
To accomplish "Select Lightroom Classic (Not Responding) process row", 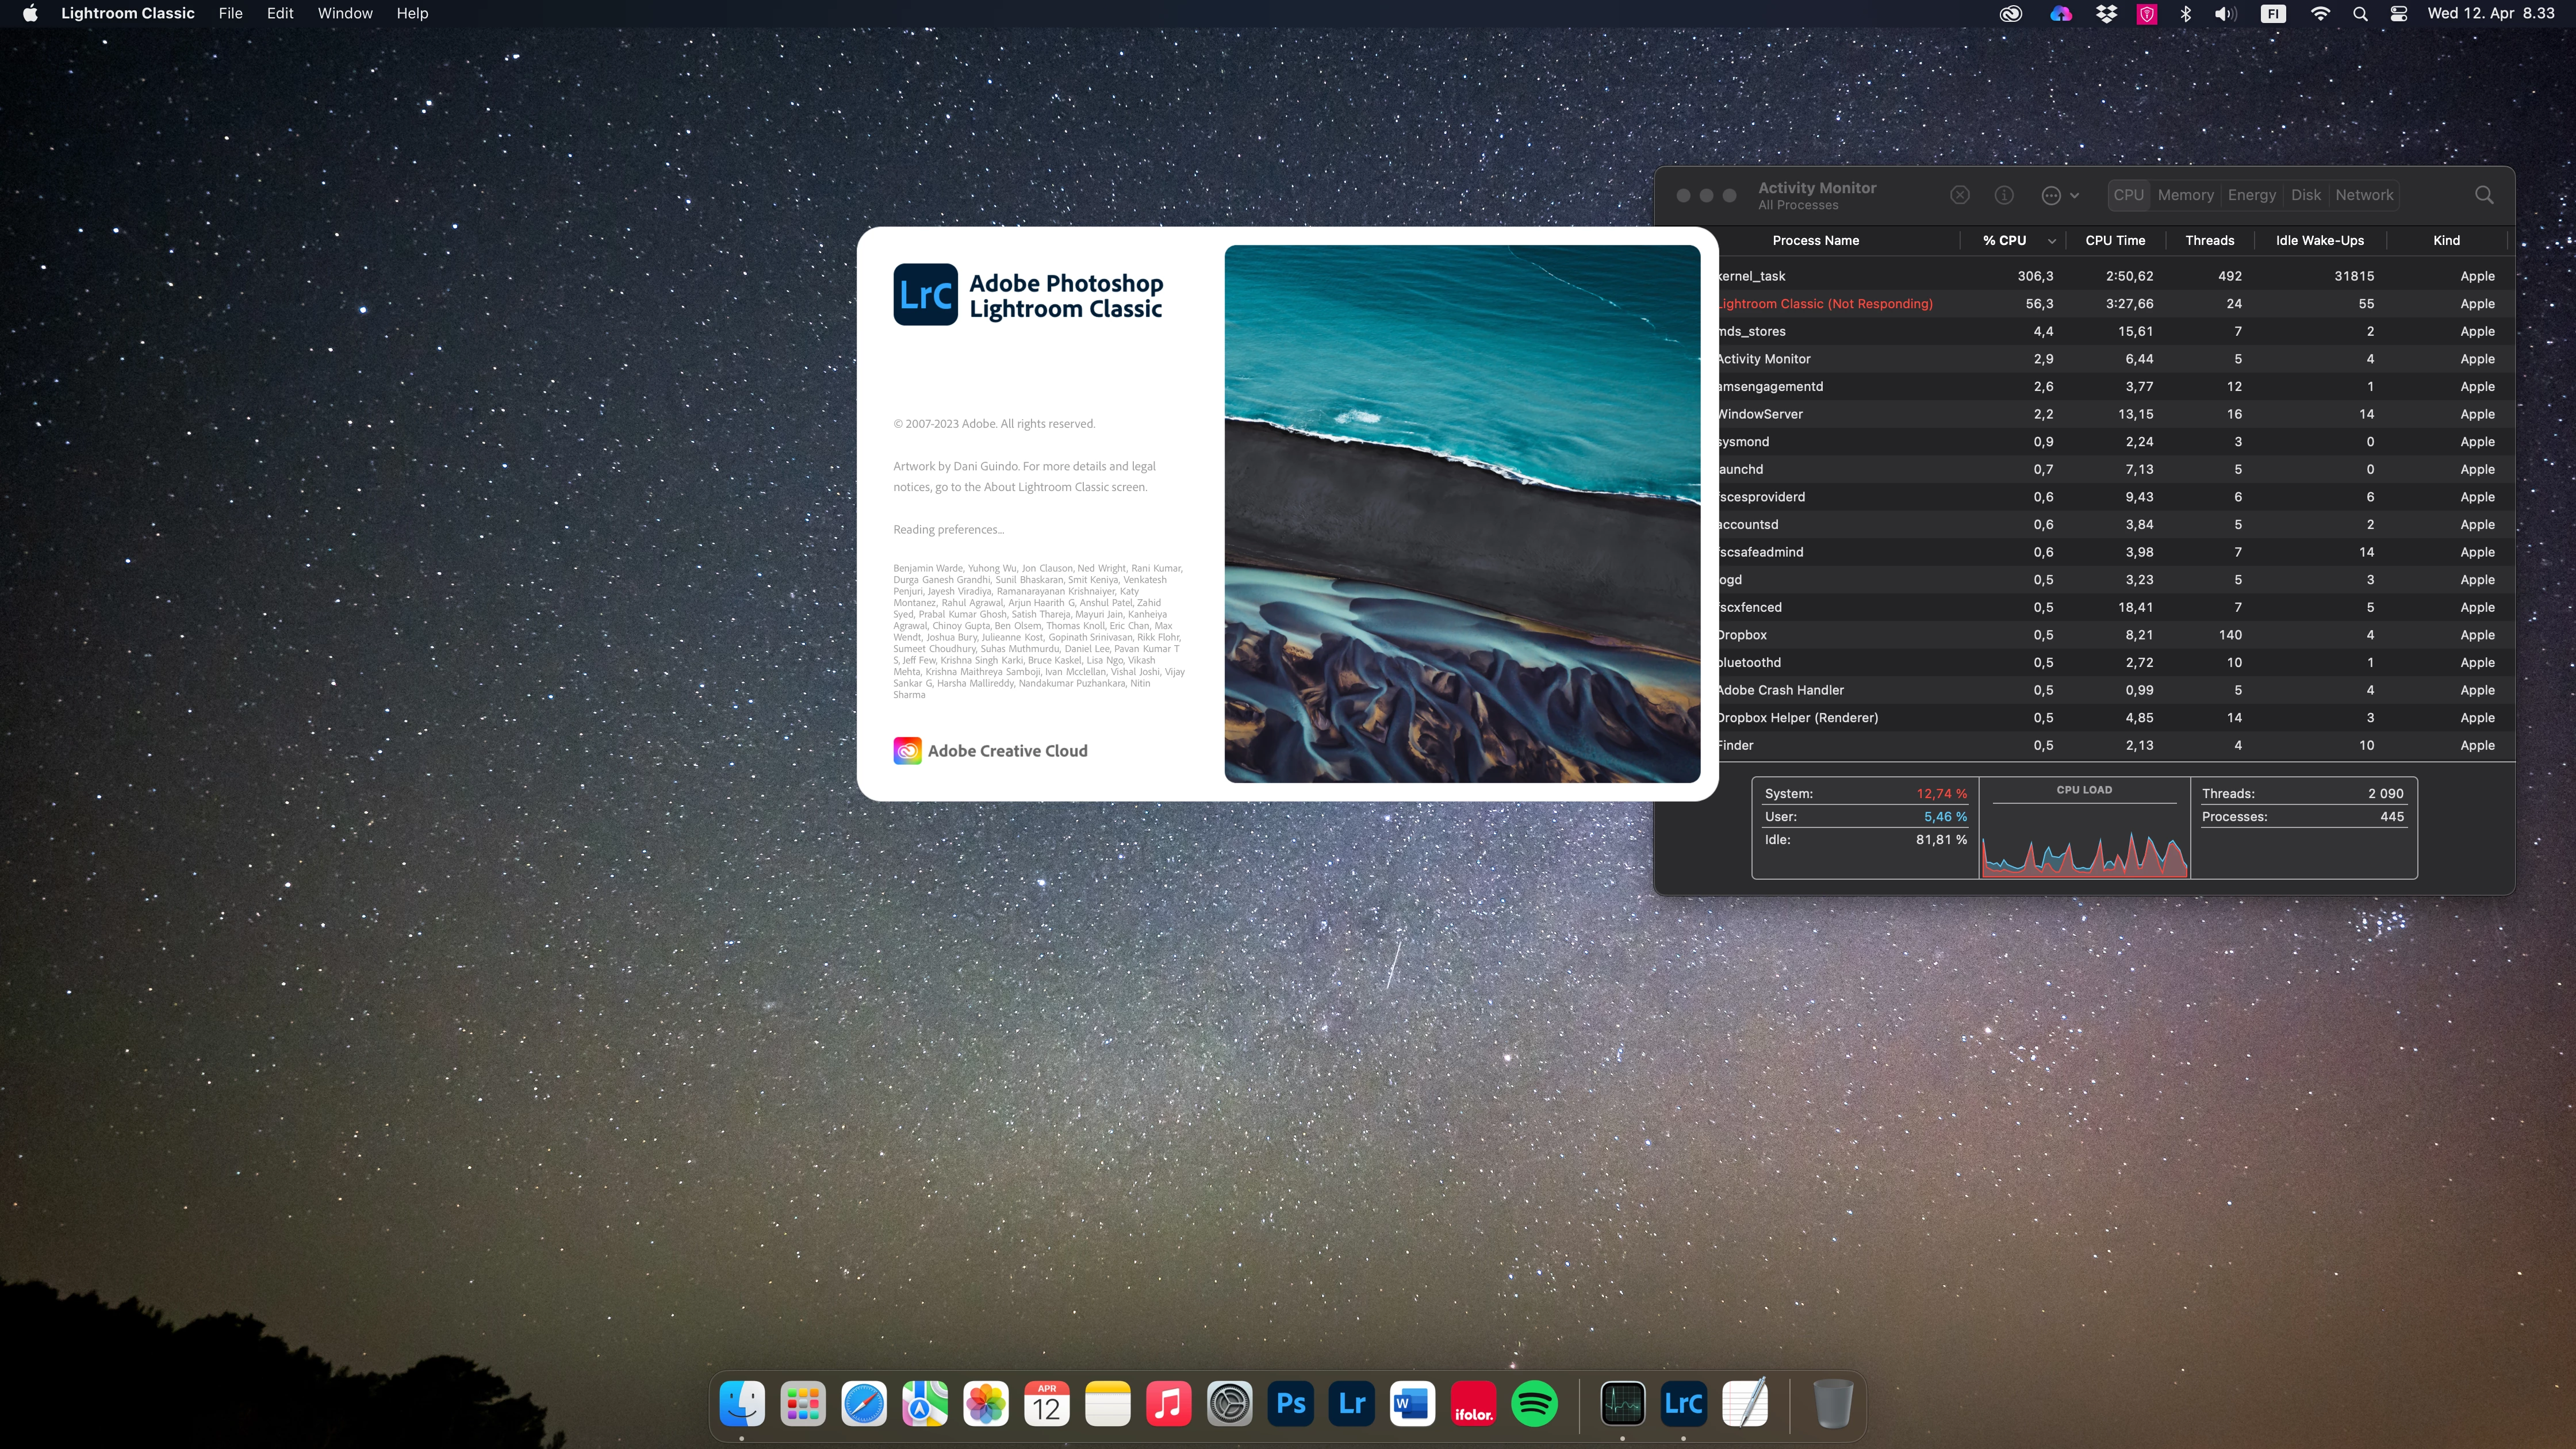I will pyautogui.click(x=1826, y=304).
